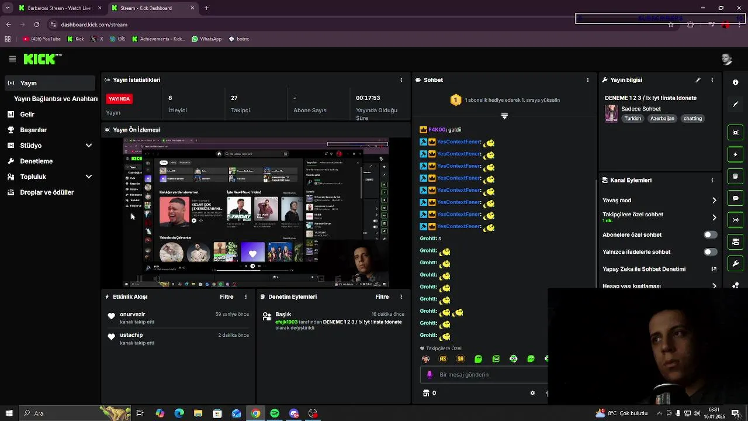Open the hamburger menu beside Kick logo
748x421 pixels.
pos(12,59)
